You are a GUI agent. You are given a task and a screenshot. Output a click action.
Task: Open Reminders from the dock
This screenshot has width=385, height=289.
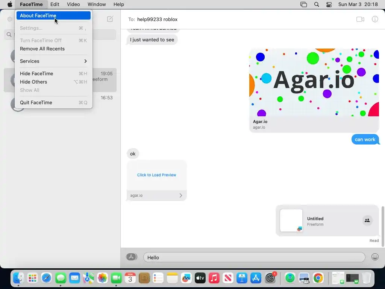[x=158, y=278]
